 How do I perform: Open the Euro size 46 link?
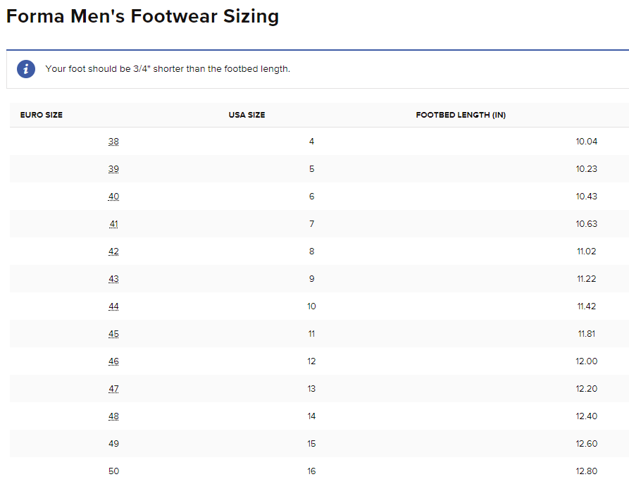pyautogui.click(x=113, y=361)
